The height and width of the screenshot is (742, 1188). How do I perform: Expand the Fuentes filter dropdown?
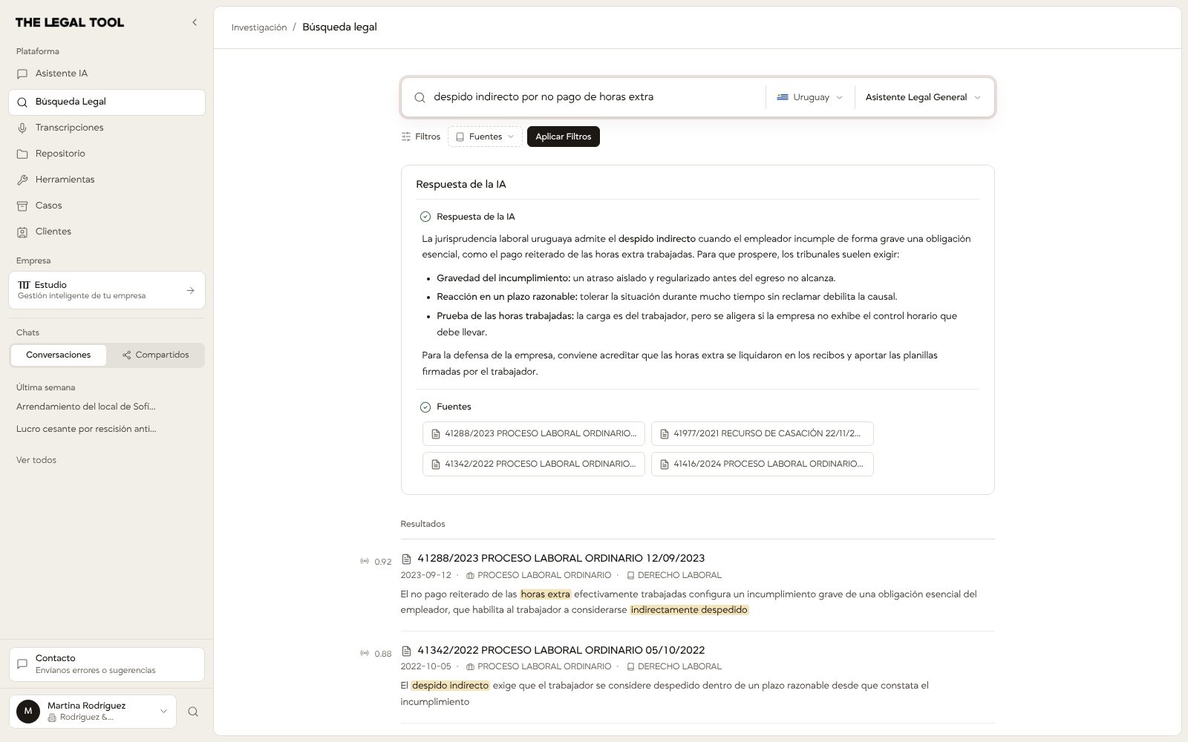tap(485, 137)
